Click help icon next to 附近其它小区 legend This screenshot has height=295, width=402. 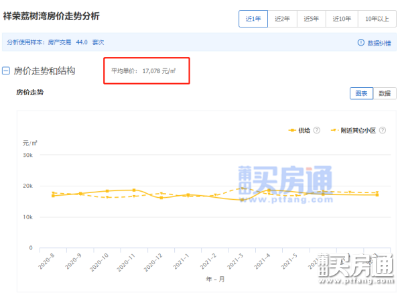(383, 130)
